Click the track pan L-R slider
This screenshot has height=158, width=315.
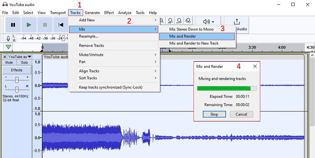click(17, 89)
